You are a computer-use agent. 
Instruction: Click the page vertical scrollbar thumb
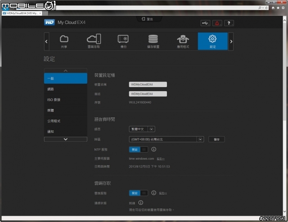coord(285,72)
